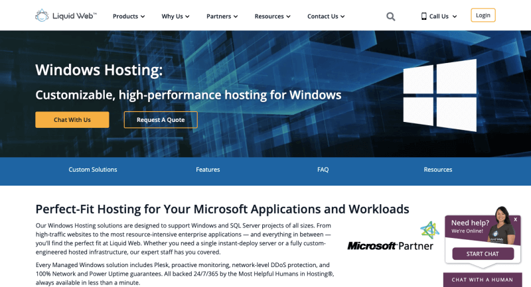This screenshot has height=287, width=531.
Task: Open the search magnifier icon
Action: [390, 17]
